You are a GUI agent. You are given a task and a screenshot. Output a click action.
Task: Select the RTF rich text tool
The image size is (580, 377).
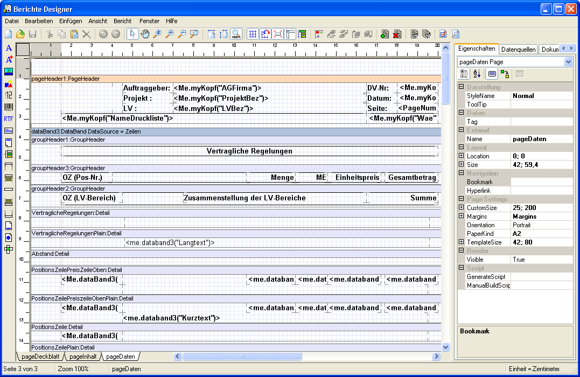point(9,119)
